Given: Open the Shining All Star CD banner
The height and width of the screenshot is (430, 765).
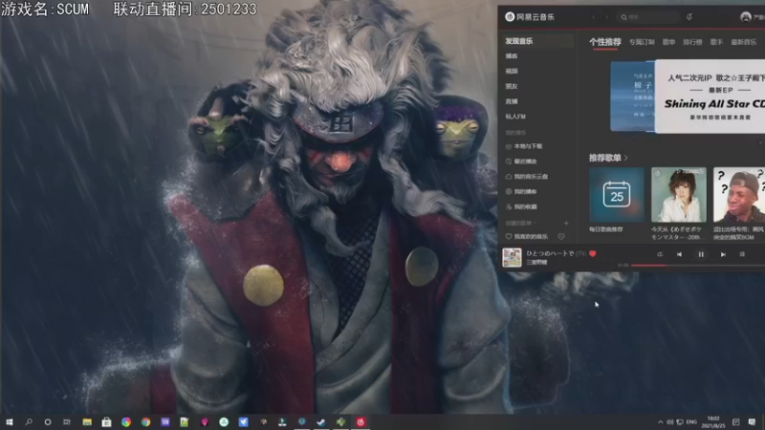Looking at the screenshot, I should coord(710,97).
